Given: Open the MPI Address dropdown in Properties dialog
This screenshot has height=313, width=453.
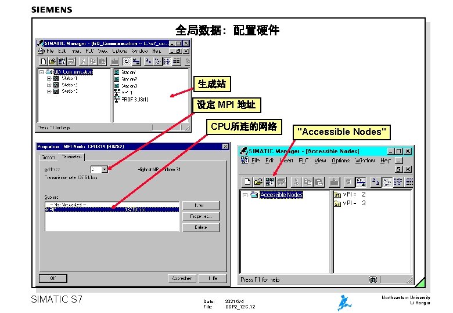Looking at the screenshot, I should tap(105, 169).
